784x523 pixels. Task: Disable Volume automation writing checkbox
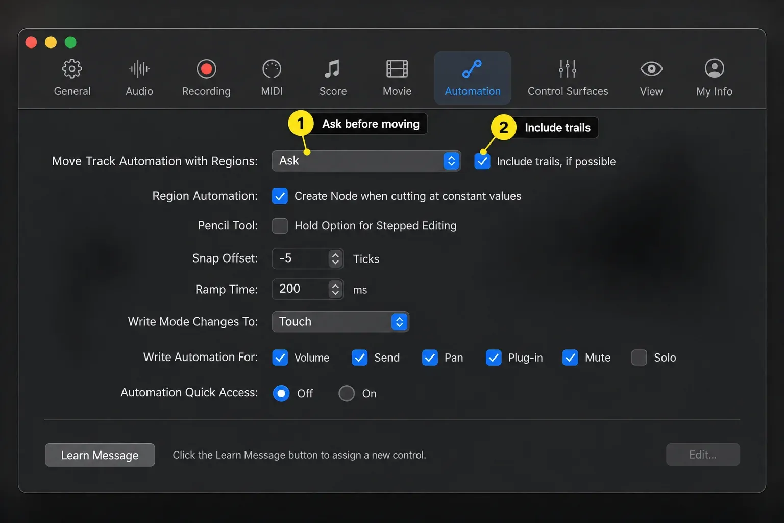[280, 358]
